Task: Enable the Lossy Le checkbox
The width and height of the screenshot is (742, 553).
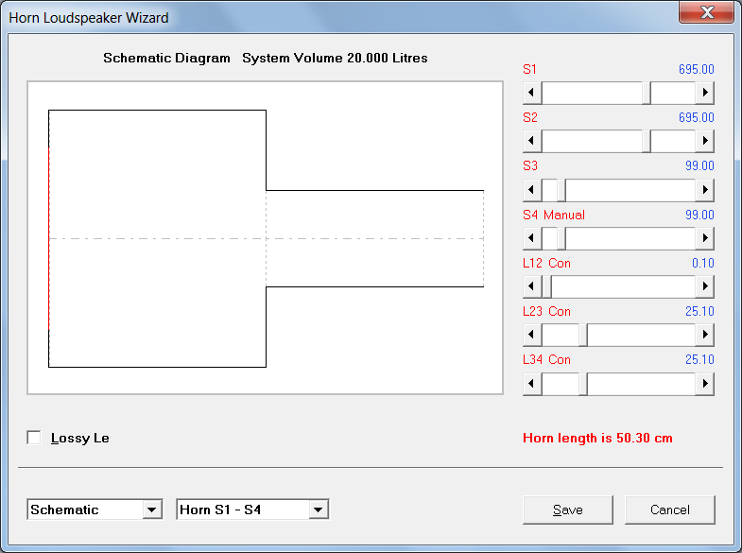Action: pyautogui.click(x=34, y=438)
